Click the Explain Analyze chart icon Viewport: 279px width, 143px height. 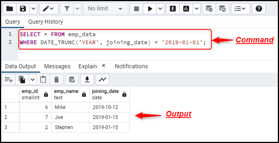click(x=186, y=9)
